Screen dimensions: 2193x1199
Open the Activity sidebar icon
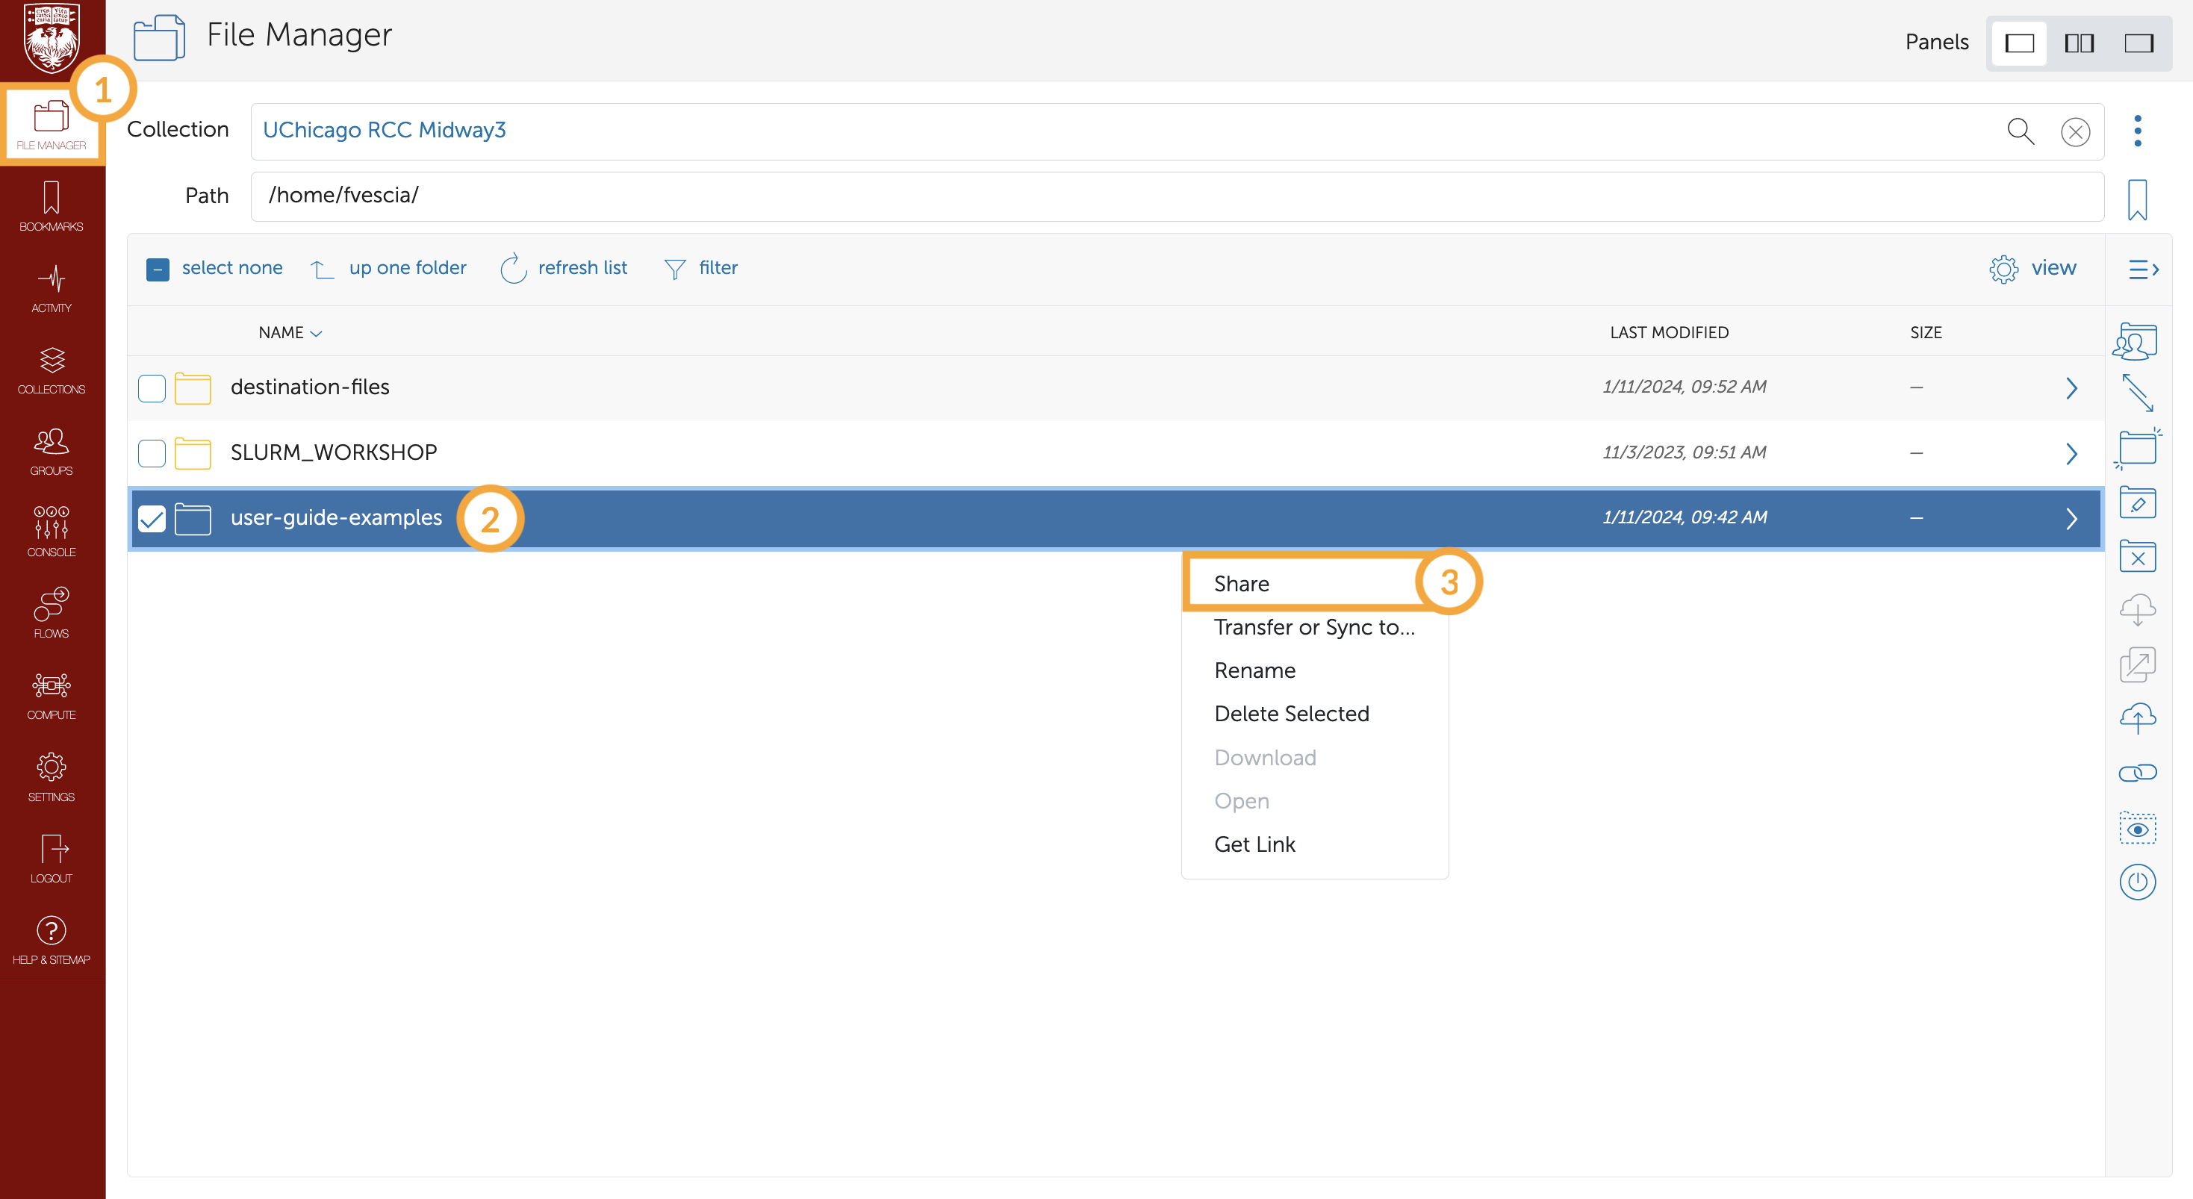click(51, 288)
